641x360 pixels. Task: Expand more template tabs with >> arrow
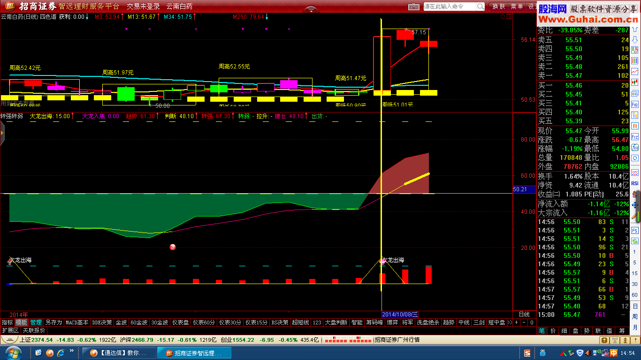[510, 322]
